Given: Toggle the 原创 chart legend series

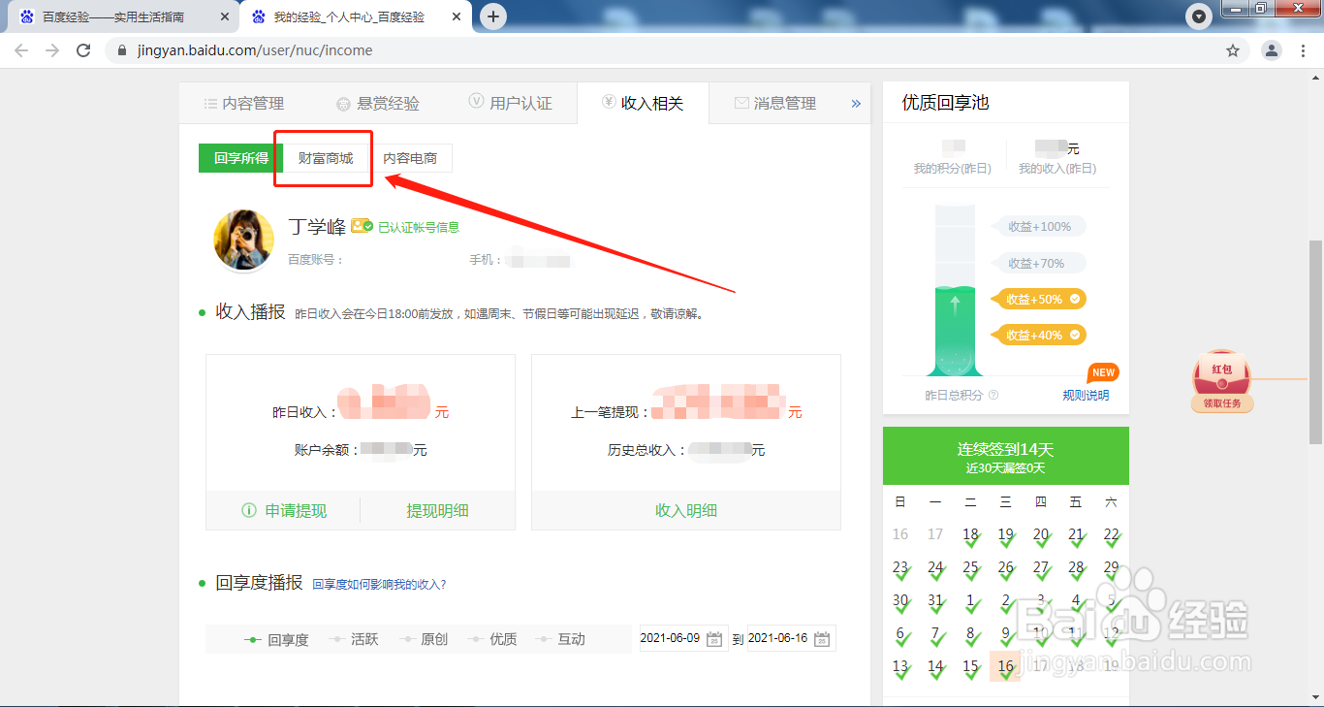Looking at the screenshot, I should click(424, 639).
